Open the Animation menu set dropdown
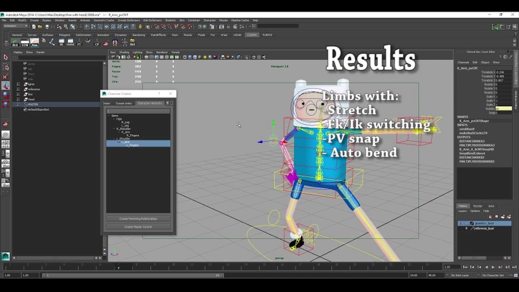519x292 pixels. (14, 26)
